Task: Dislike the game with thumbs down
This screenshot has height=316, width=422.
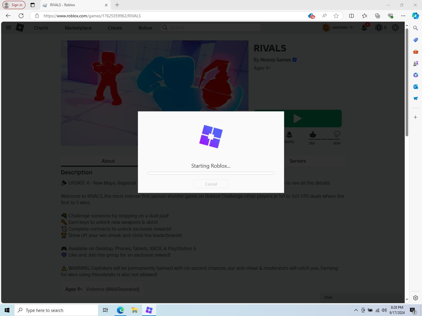Action: pyautogui.click(x=337, y=135)
